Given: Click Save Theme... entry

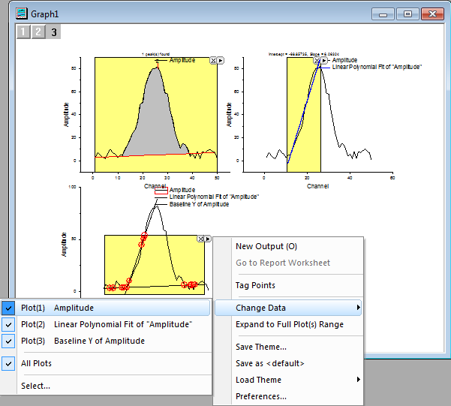Looking at the screenshot, I should (260, 347).
